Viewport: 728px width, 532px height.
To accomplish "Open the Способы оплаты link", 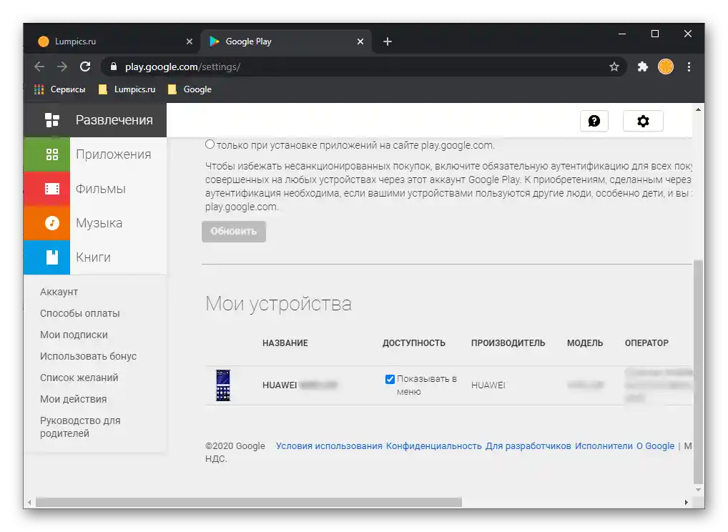I will [79, 313].
